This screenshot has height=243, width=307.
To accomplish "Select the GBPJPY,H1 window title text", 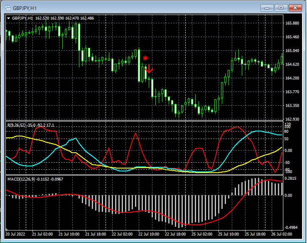I will pyautogui.click(x=25, y=8).
